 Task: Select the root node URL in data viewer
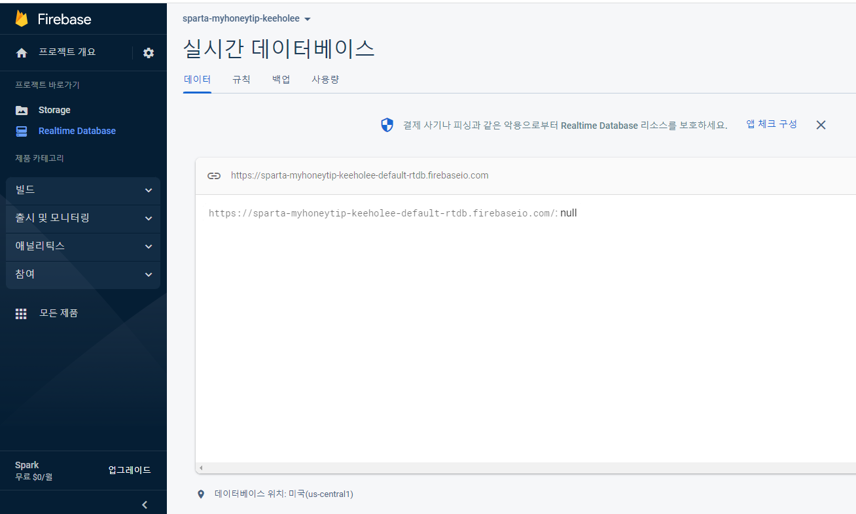pyautogui.click(x=383, y=213)
